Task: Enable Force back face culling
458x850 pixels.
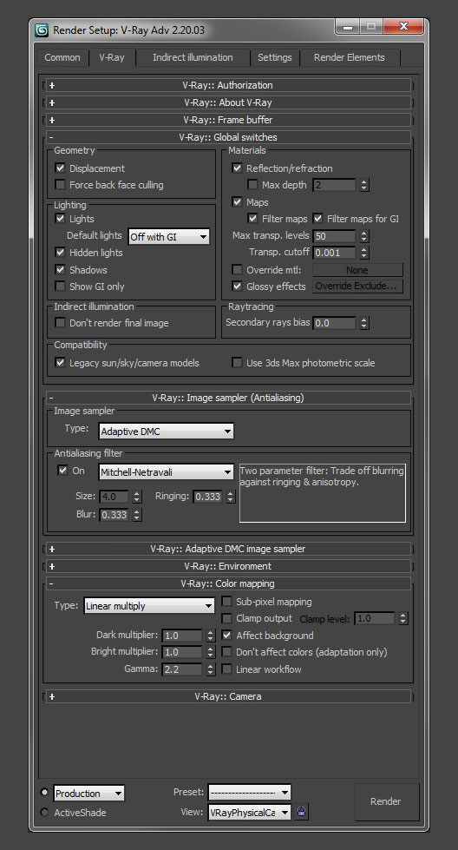Action: point(60,185)
